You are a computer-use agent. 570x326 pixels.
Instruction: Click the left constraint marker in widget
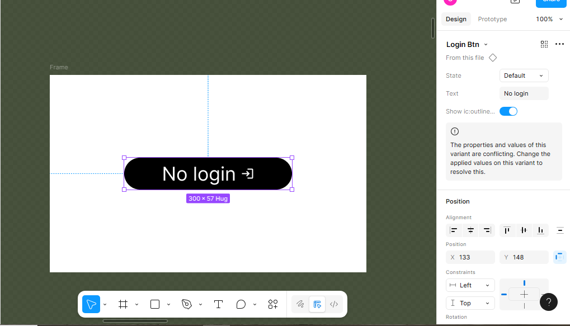tap(504, 294)
